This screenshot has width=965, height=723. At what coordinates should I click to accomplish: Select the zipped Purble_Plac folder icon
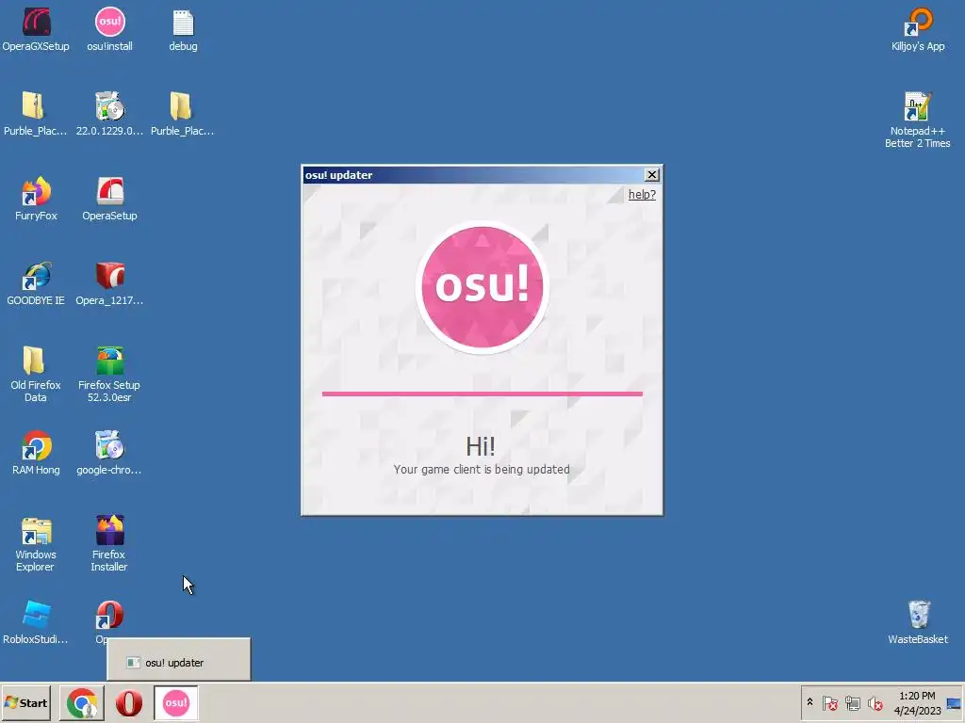35,114
